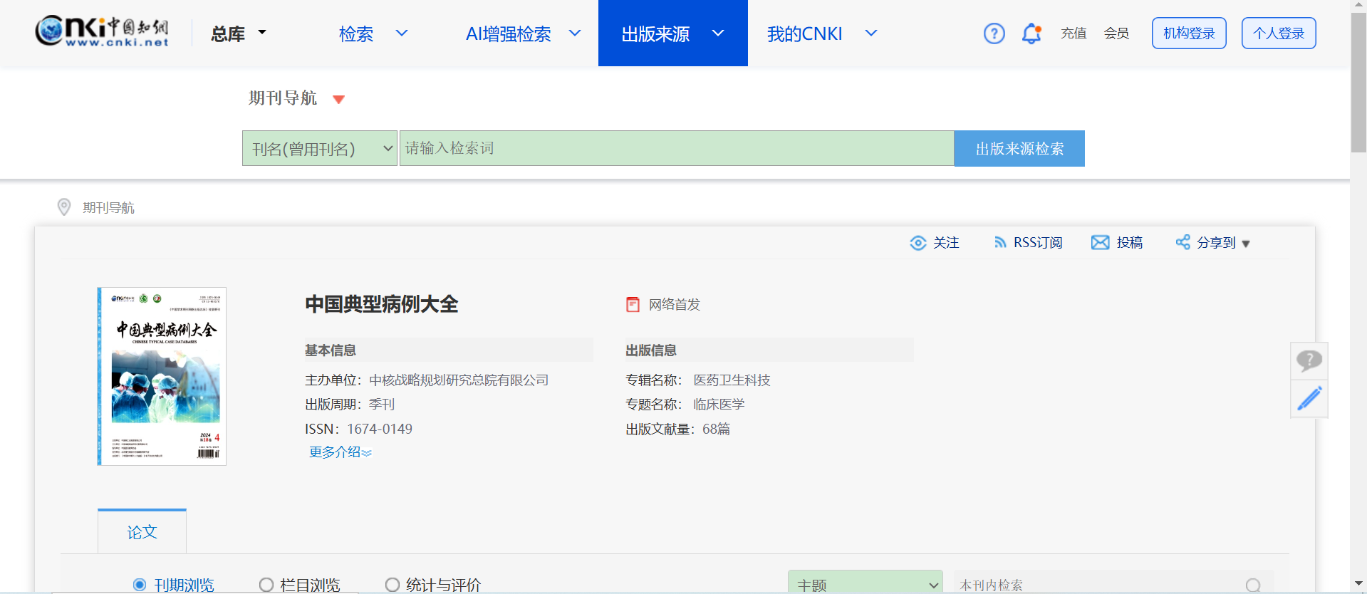Open the 充值 link
This screenshot has height=594, width=1367.
click(x=1074, y=33)
